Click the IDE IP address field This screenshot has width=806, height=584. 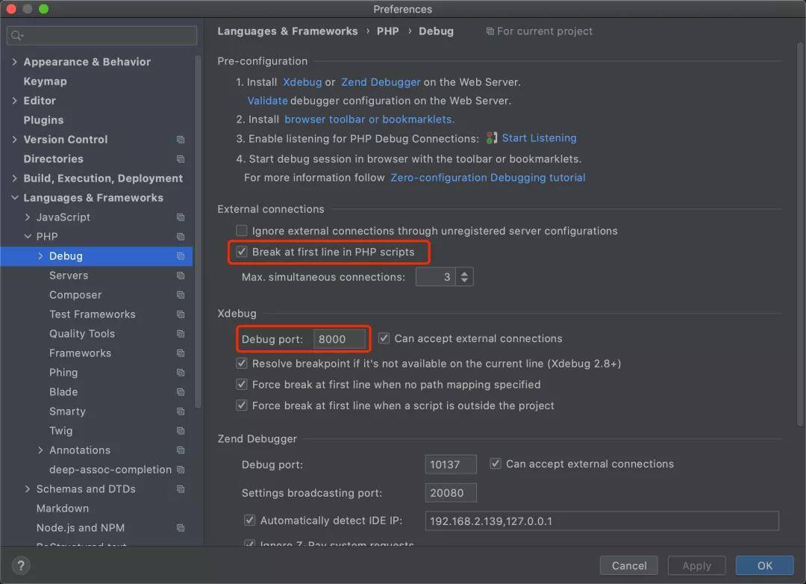(602, 521)
